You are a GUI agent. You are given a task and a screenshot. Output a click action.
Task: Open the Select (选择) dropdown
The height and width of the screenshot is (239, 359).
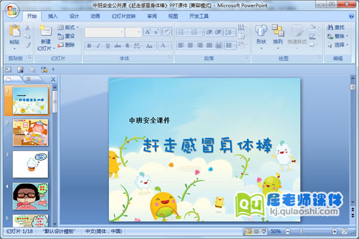(337, 45)
